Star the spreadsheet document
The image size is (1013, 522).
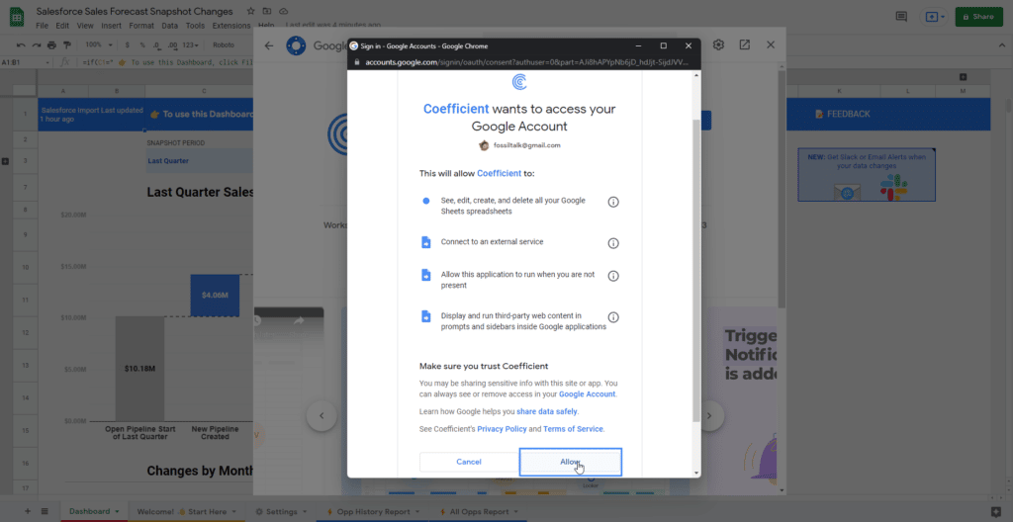point(250,12)
